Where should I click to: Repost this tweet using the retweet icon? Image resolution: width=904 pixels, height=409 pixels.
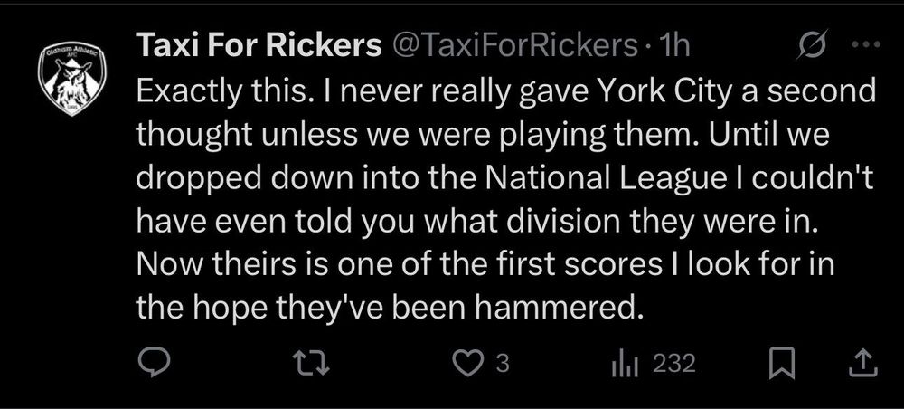point(310,364)
